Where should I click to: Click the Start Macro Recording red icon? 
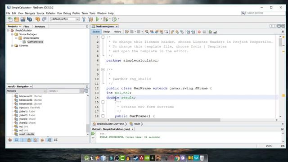pyautogui.click(x=199, y=32)
